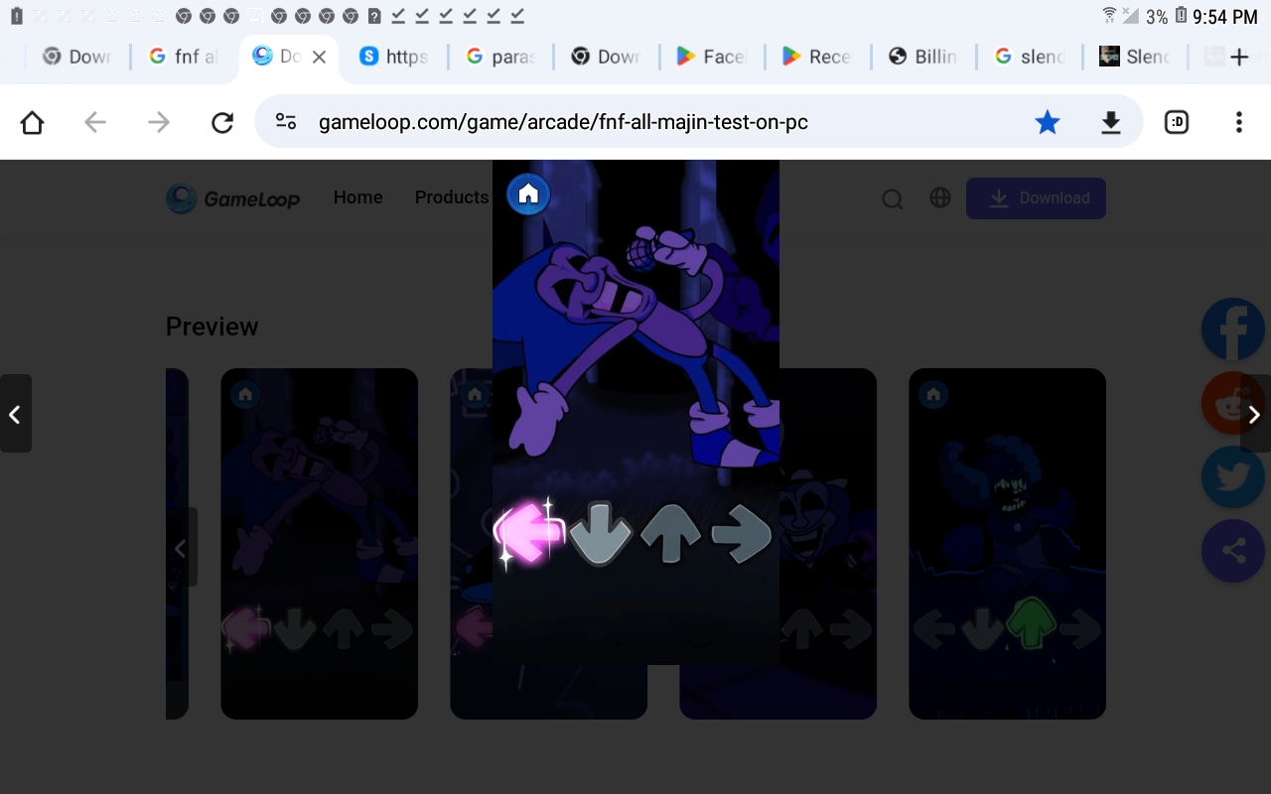The image size is (1271, 794).
Task: Open the Home menu on GameLoop
Action: pos(358,198)
